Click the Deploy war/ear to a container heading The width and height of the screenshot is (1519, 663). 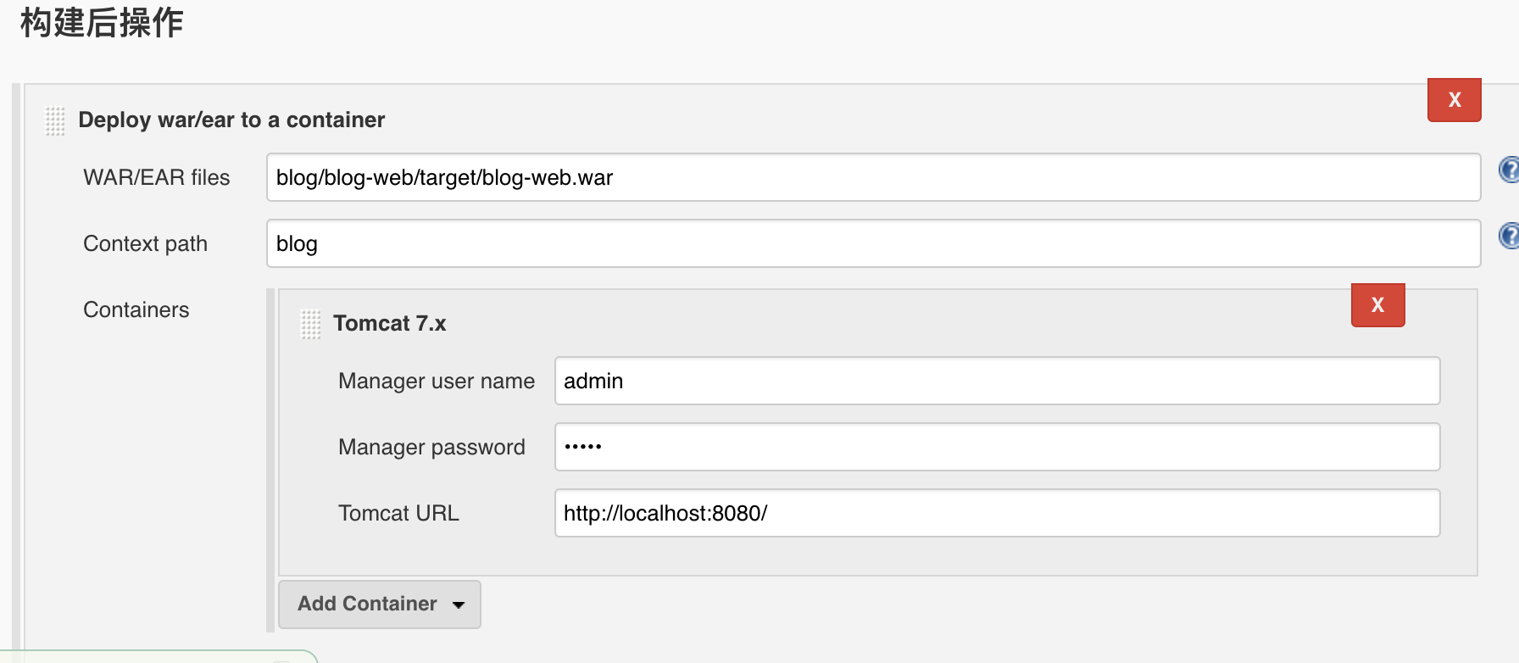point(231,120)
